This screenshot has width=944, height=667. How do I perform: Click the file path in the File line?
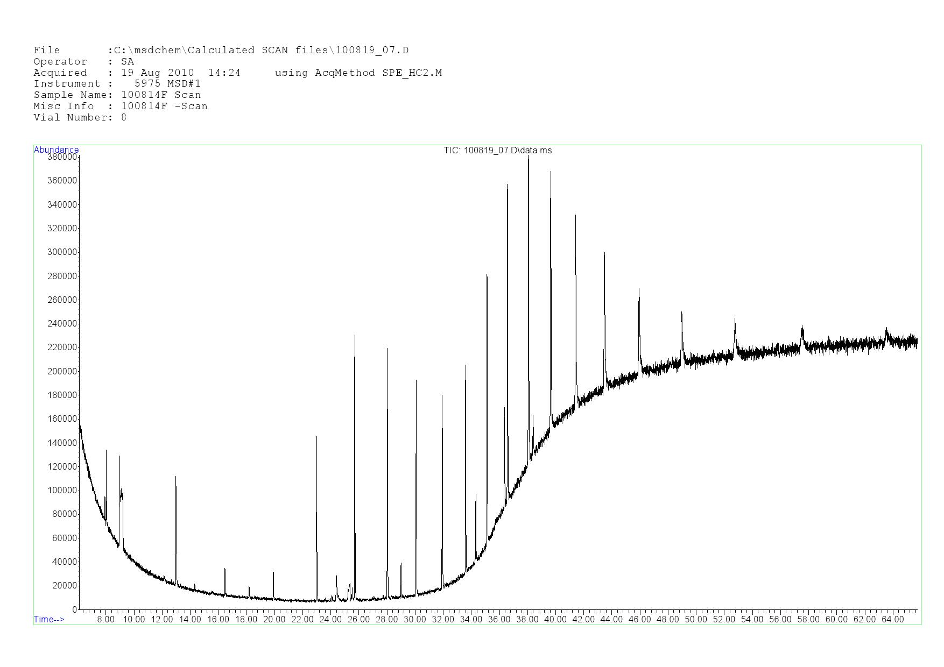click(261, 50)
